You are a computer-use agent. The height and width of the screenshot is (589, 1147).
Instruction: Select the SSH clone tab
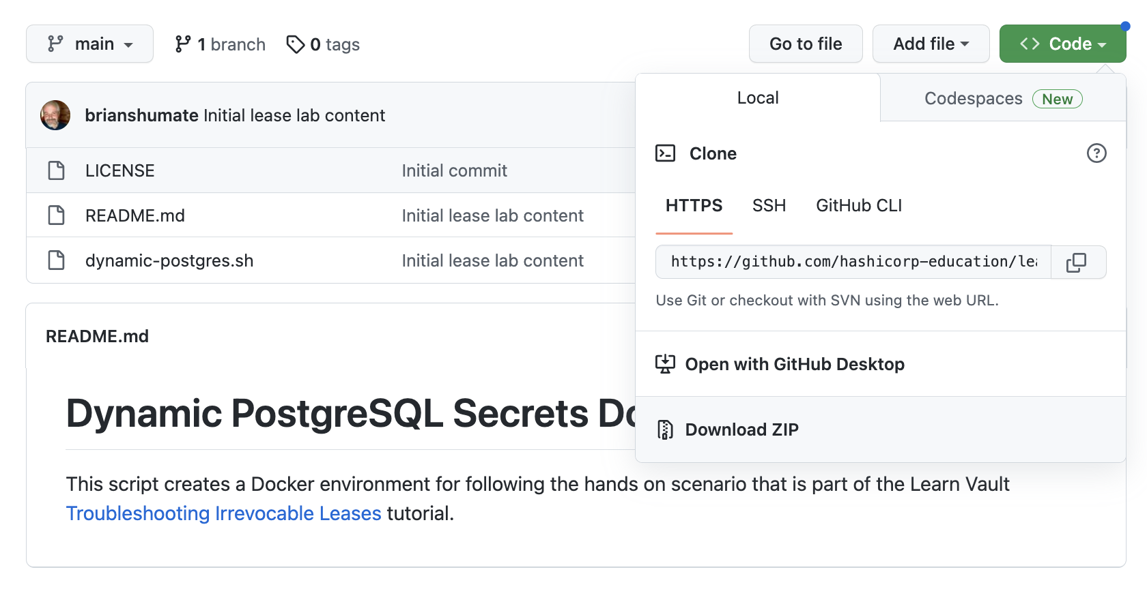769,206
